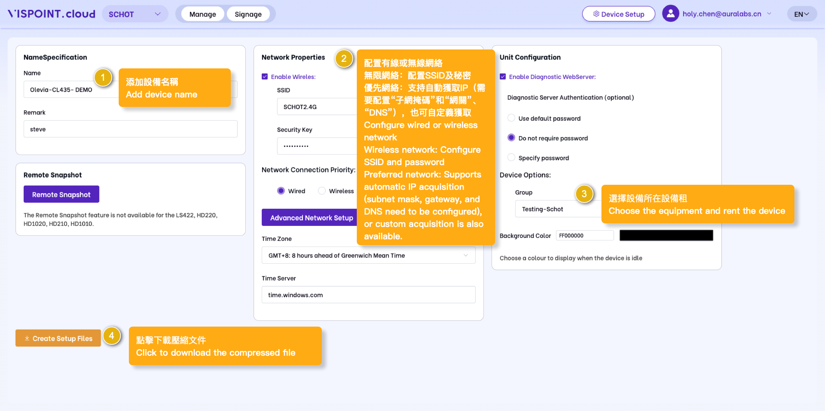Choose Wireless network connection priority

[321, 191]
